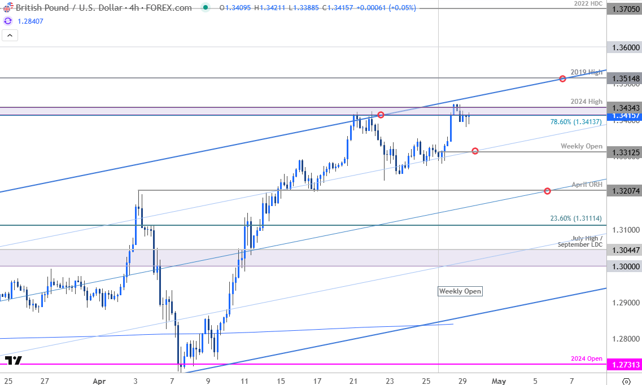Click the purple indicator refresh icon
Screen dimensions: 642x385
[x=8, y=21]
